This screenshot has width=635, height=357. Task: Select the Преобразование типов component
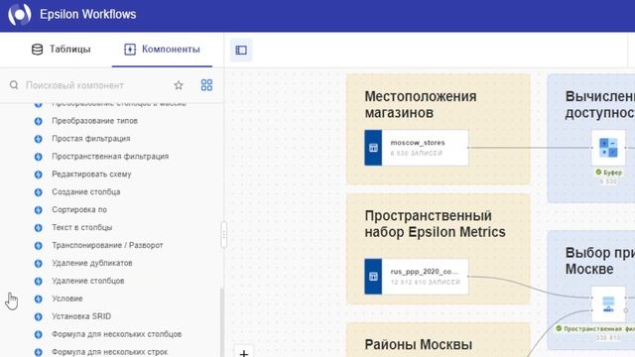tap(95, 121)
